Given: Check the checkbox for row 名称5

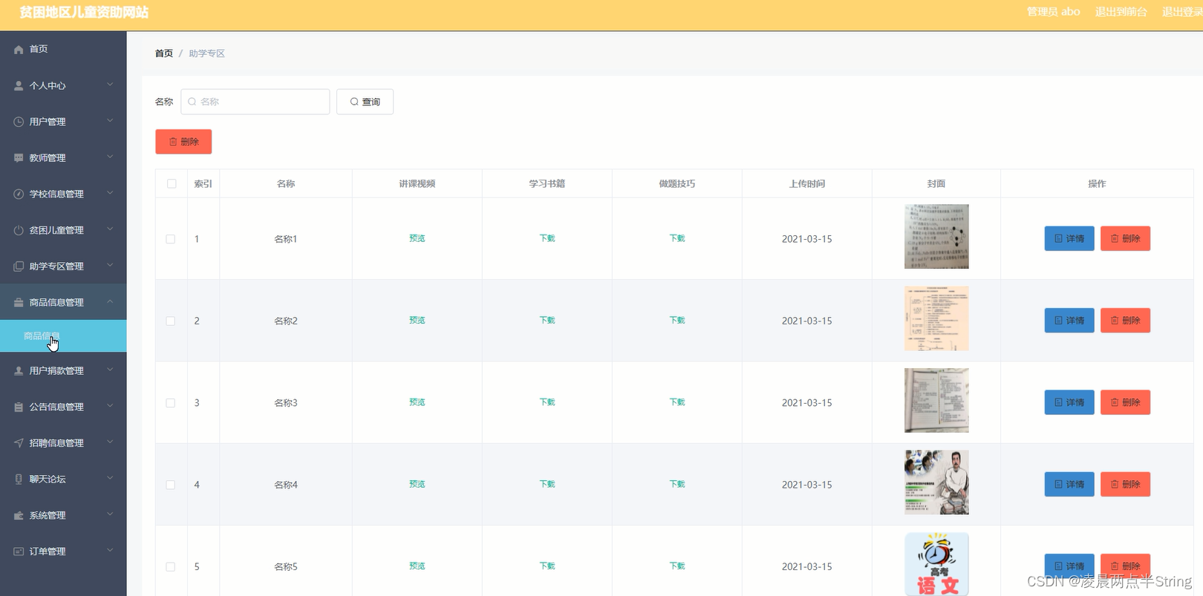Looking at the screenshot, I should pyautogui.click(x=171, y=566).
